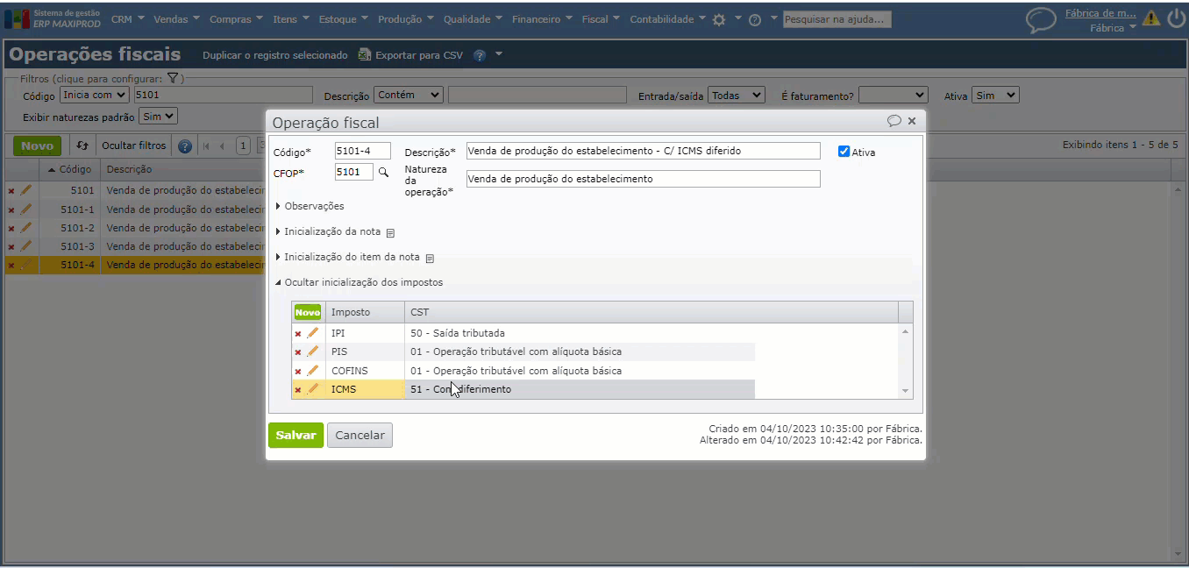Open note icon beside Inicialização do item da nota
The image size is (1189, 568).
pyautogui.click(x=430, y=259)
